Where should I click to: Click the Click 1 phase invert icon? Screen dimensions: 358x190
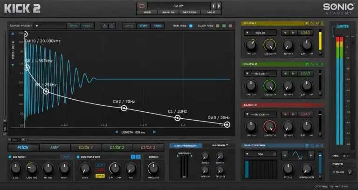tap(312, 23)
